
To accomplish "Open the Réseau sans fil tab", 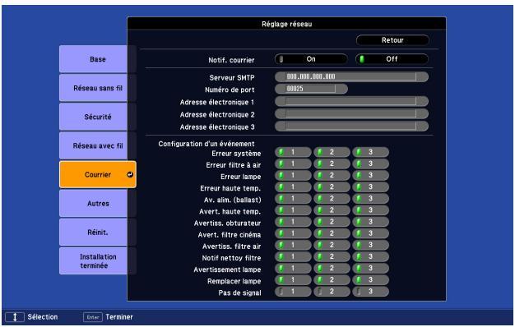I will pos(98,88).
